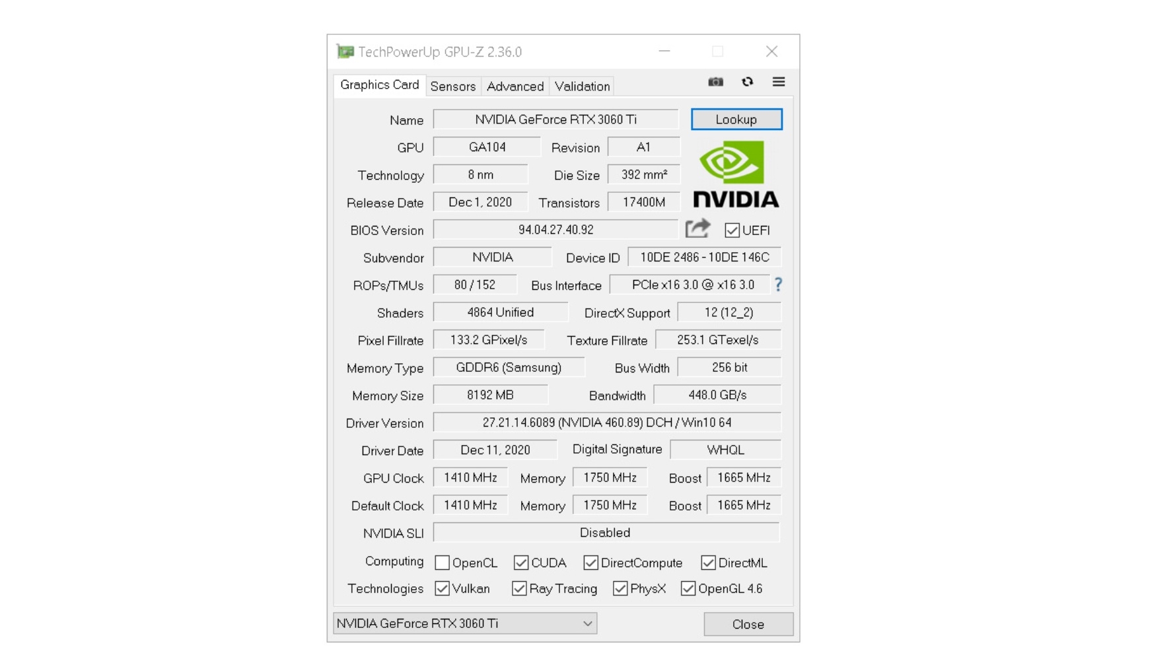Click the window title TechPowerUp GPU-Z 2.36.0

(440, 52)
